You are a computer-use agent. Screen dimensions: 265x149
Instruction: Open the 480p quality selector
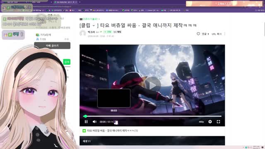point(201,122)
